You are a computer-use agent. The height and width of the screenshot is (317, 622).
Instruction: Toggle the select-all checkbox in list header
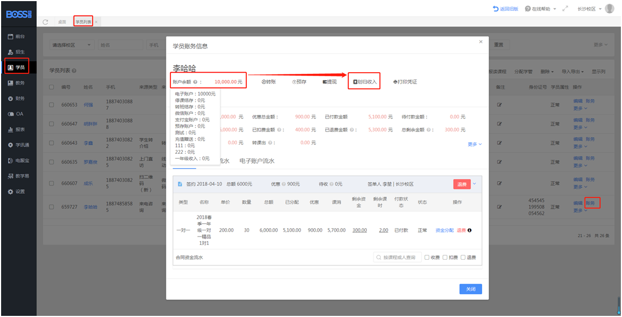(52, 87)
